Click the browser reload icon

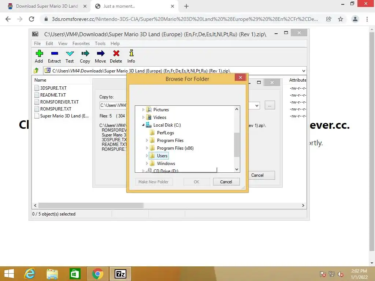pyautogui.click(x=31, y=19)
